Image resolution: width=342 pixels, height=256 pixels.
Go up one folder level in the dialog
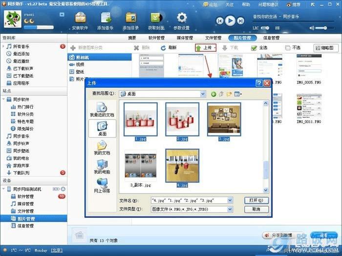pos(221,94)
